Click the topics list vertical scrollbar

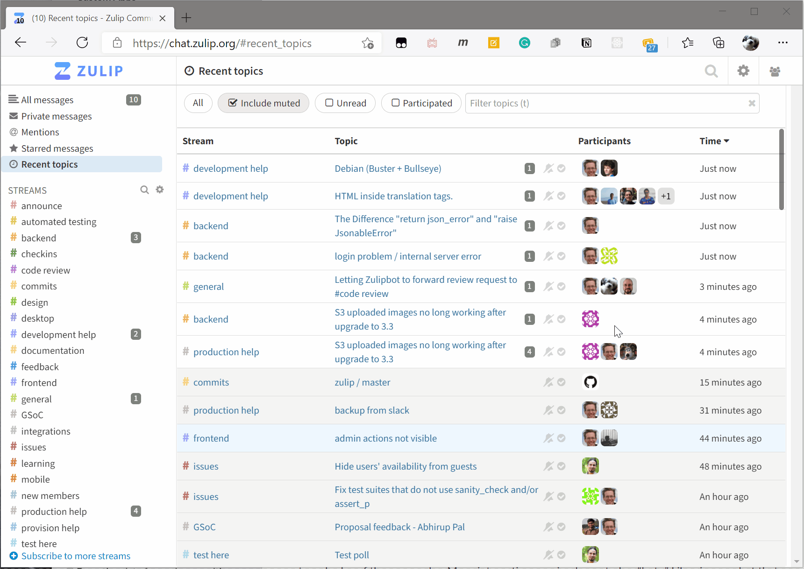pyautogui.click(x=782, y=169)
